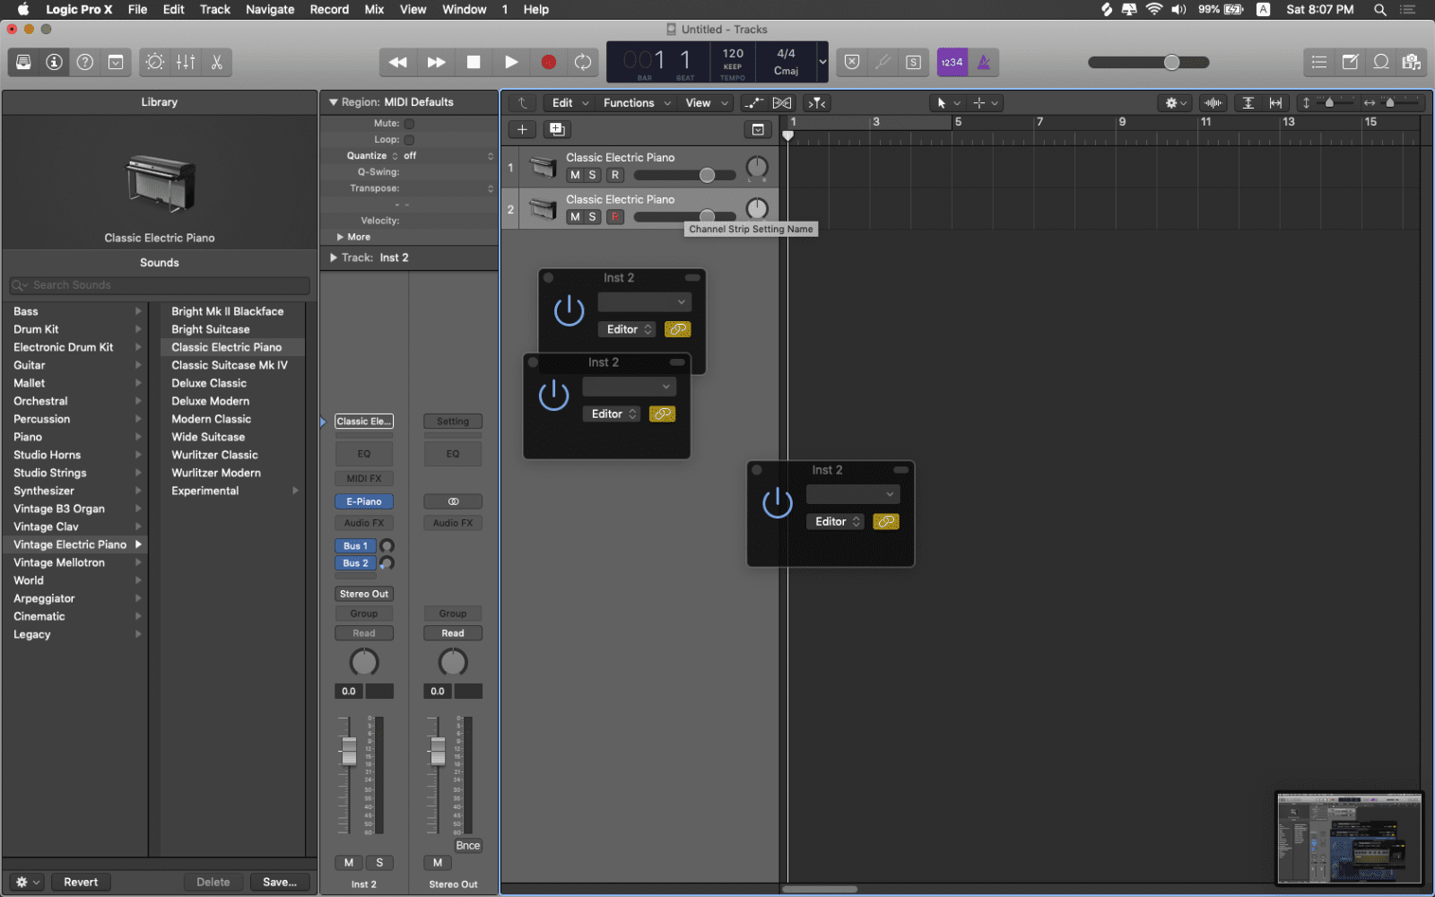The image size is (1435, 897).
Task: Toggle the Count-in 1234 button
Action: (x=952, y=62)
